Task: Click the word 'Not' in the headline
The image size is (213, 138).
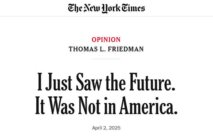Action: click(x=89, y=105)
